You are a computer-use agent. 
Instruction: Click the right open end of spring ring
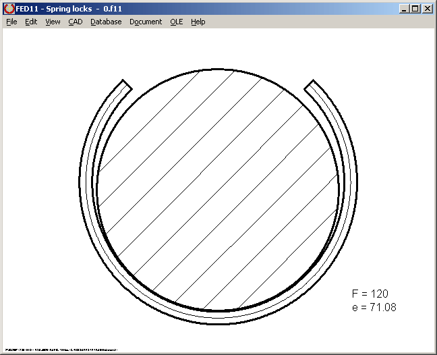(311, 86)
